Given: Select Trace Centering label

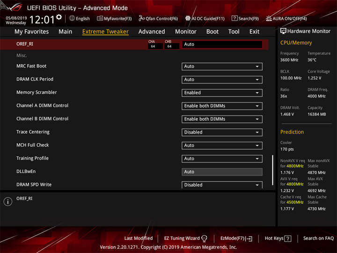Looking at the screenshot, I should 33,132.
